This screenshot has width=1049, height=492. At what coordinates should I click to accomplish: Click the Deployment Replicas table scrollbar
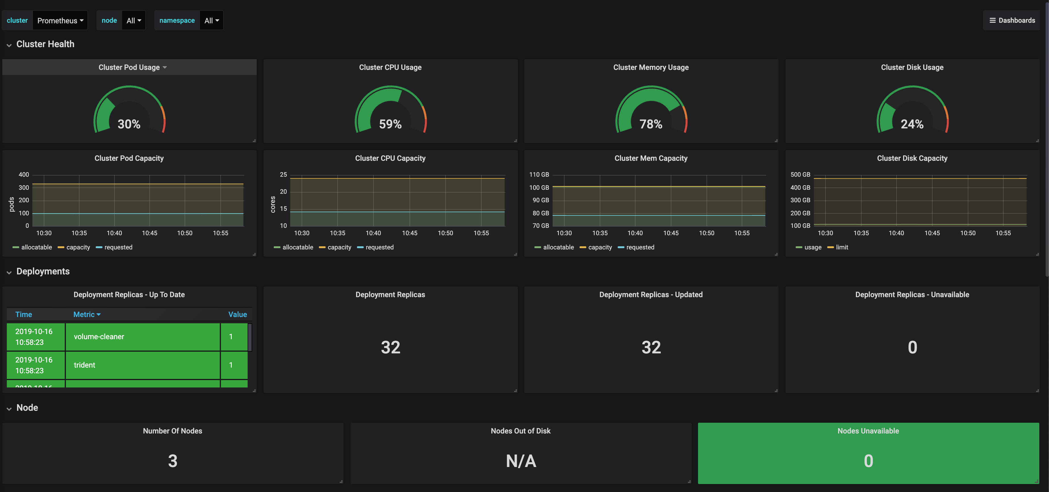click(x=250, y=337)
